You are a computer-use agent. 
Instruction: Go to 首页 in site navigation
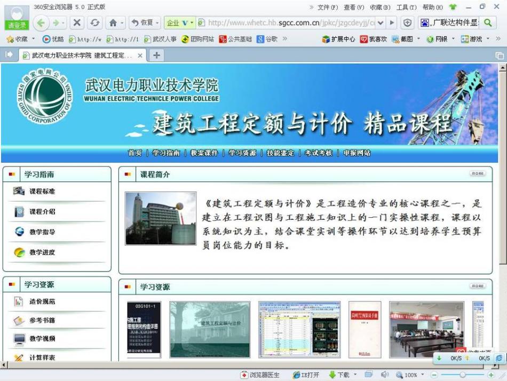[135, 153]
